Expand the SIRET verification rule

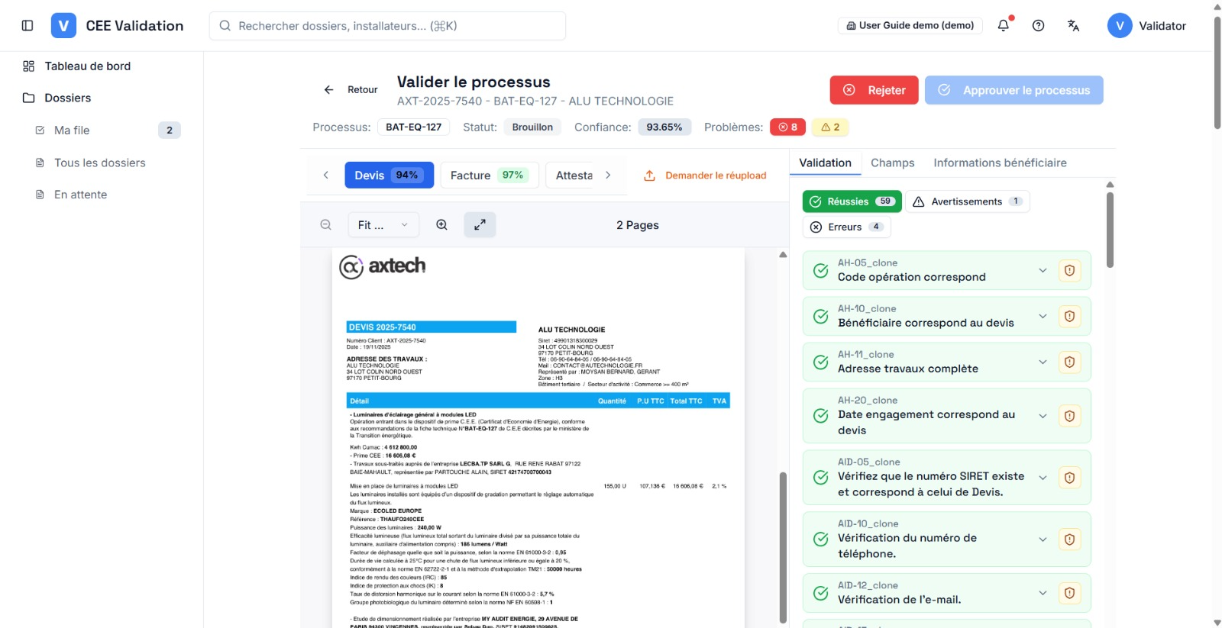click(1043, 478)
